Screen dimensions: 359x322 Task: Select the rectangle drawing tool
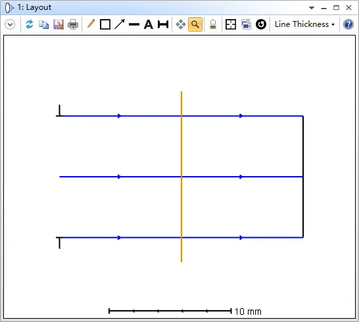pos(105,24)
